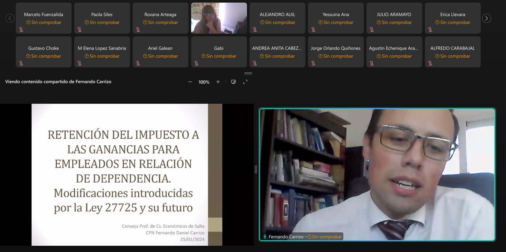The image size is (506, 252).
Task: Select Erica Llevara participant name
Action: (453, 15)
